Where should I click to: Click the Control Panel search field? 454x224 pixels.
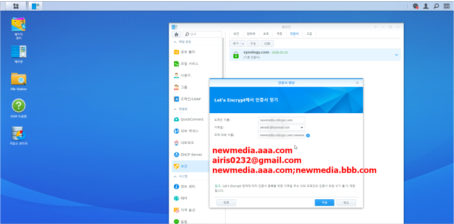click(202, 34)
